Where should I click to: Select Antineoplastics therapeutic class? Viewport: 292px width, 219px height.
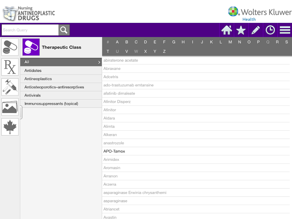coord(61,79)
